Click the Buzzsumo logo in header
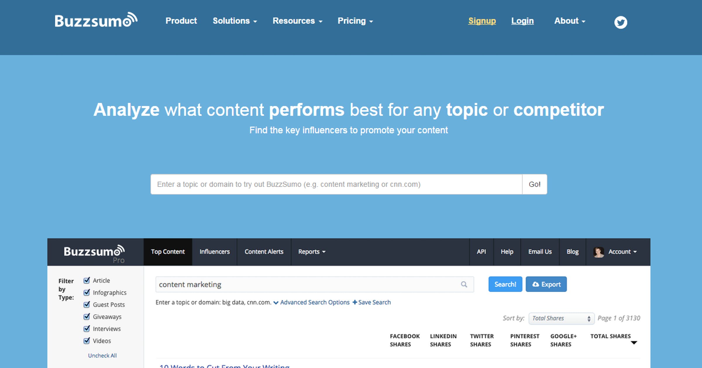Viewport: 702px width, 368px height. pyautogui.click(x=96, y=20)
